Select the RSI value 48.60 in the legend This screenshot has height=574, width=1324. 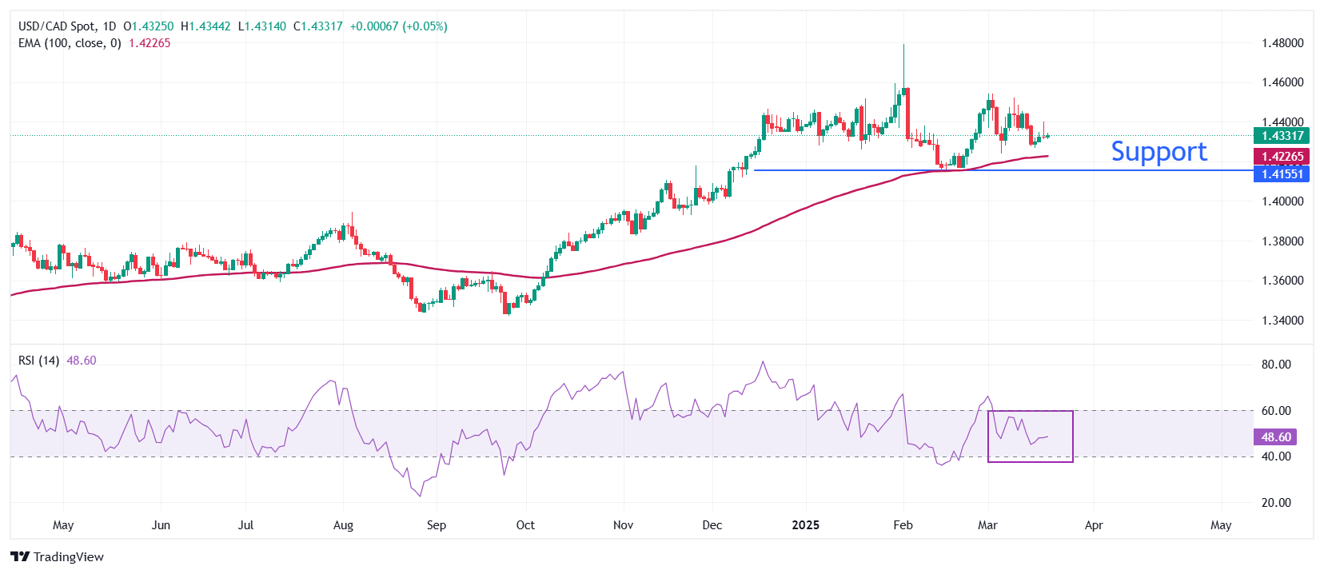(81, 361)
